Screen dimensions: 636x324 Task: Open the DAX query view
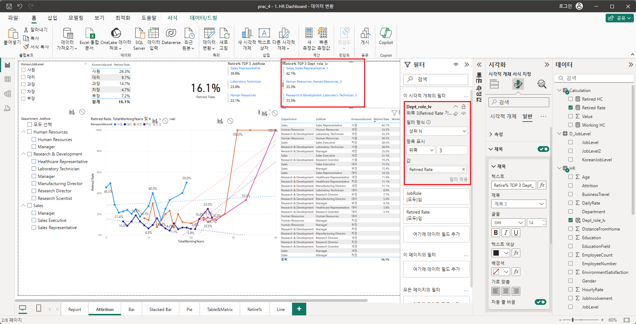pos(8,108)
